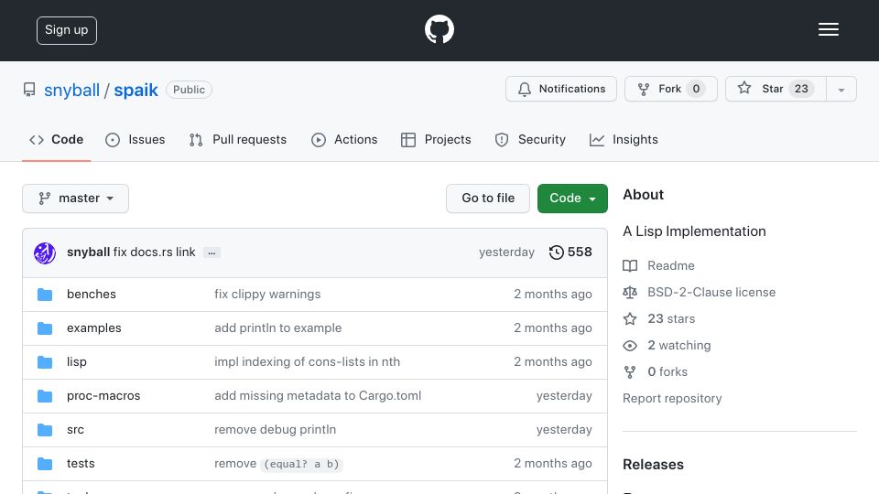The image size is (879, 494).
Task: Open the benches folder
Action: 92,295
